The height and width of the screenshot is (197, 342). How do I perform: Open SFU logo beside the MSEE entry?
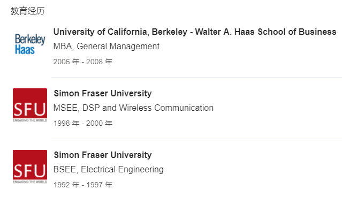coord(30,105)
